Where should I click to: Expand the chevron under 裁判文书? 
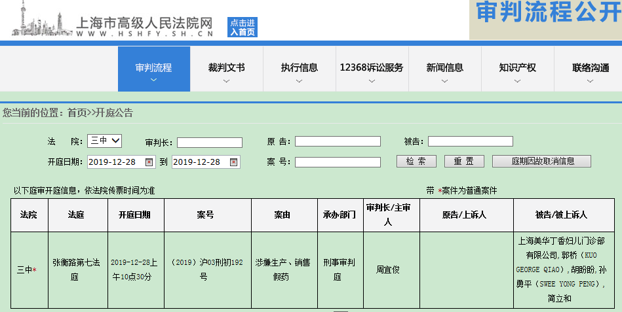(227, 80)
